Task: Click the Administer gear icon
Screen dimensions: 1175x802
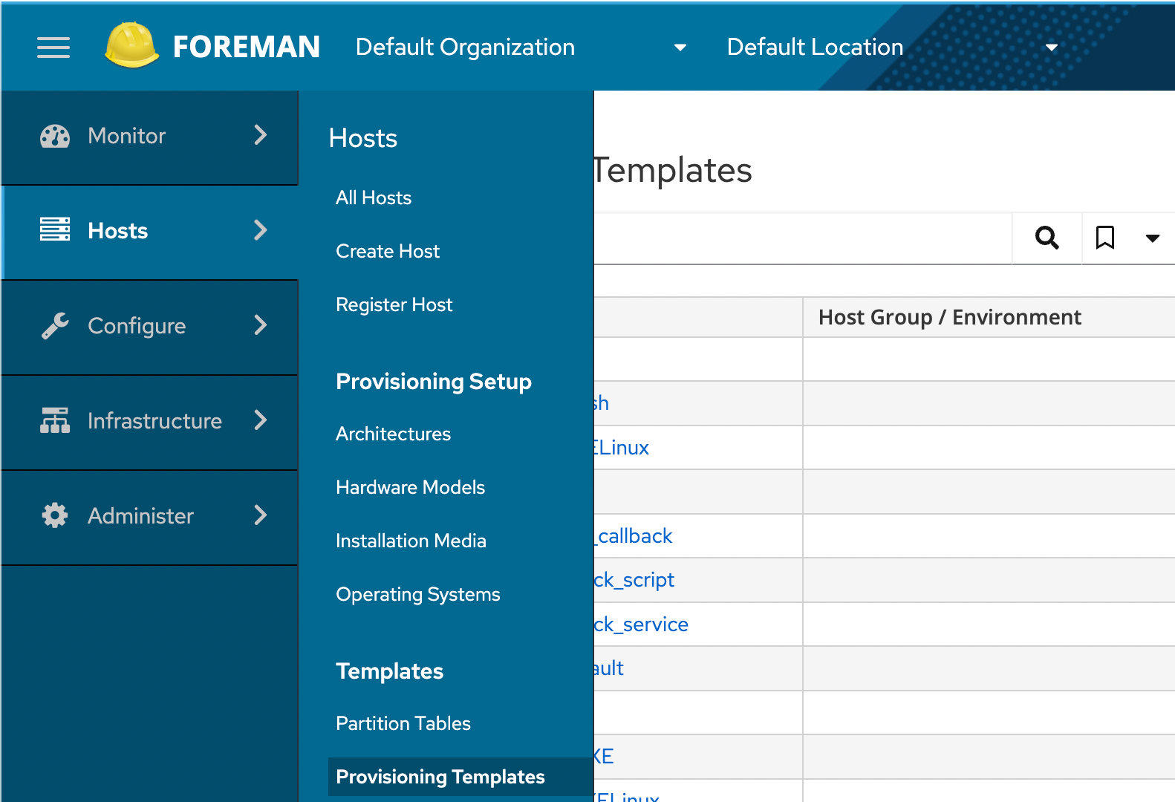Action: coord(55,515)
